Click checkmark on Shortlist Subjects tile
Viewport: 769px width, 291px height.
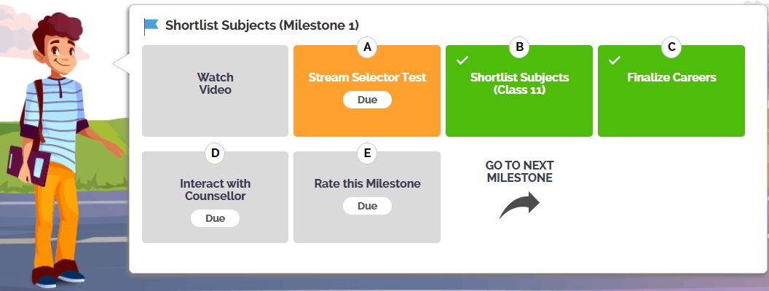coord(462,60)
